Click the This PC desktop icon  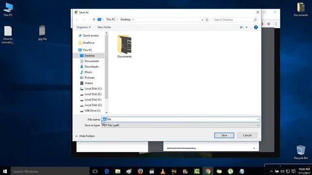(x=8, y=10)
